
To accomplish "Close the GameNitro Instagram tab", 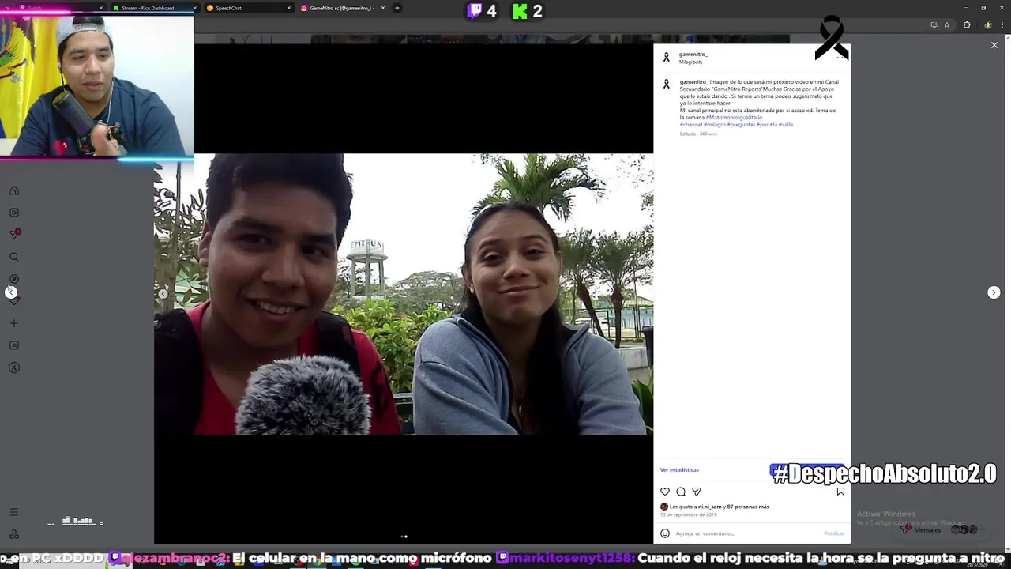I will pos(383,8).
